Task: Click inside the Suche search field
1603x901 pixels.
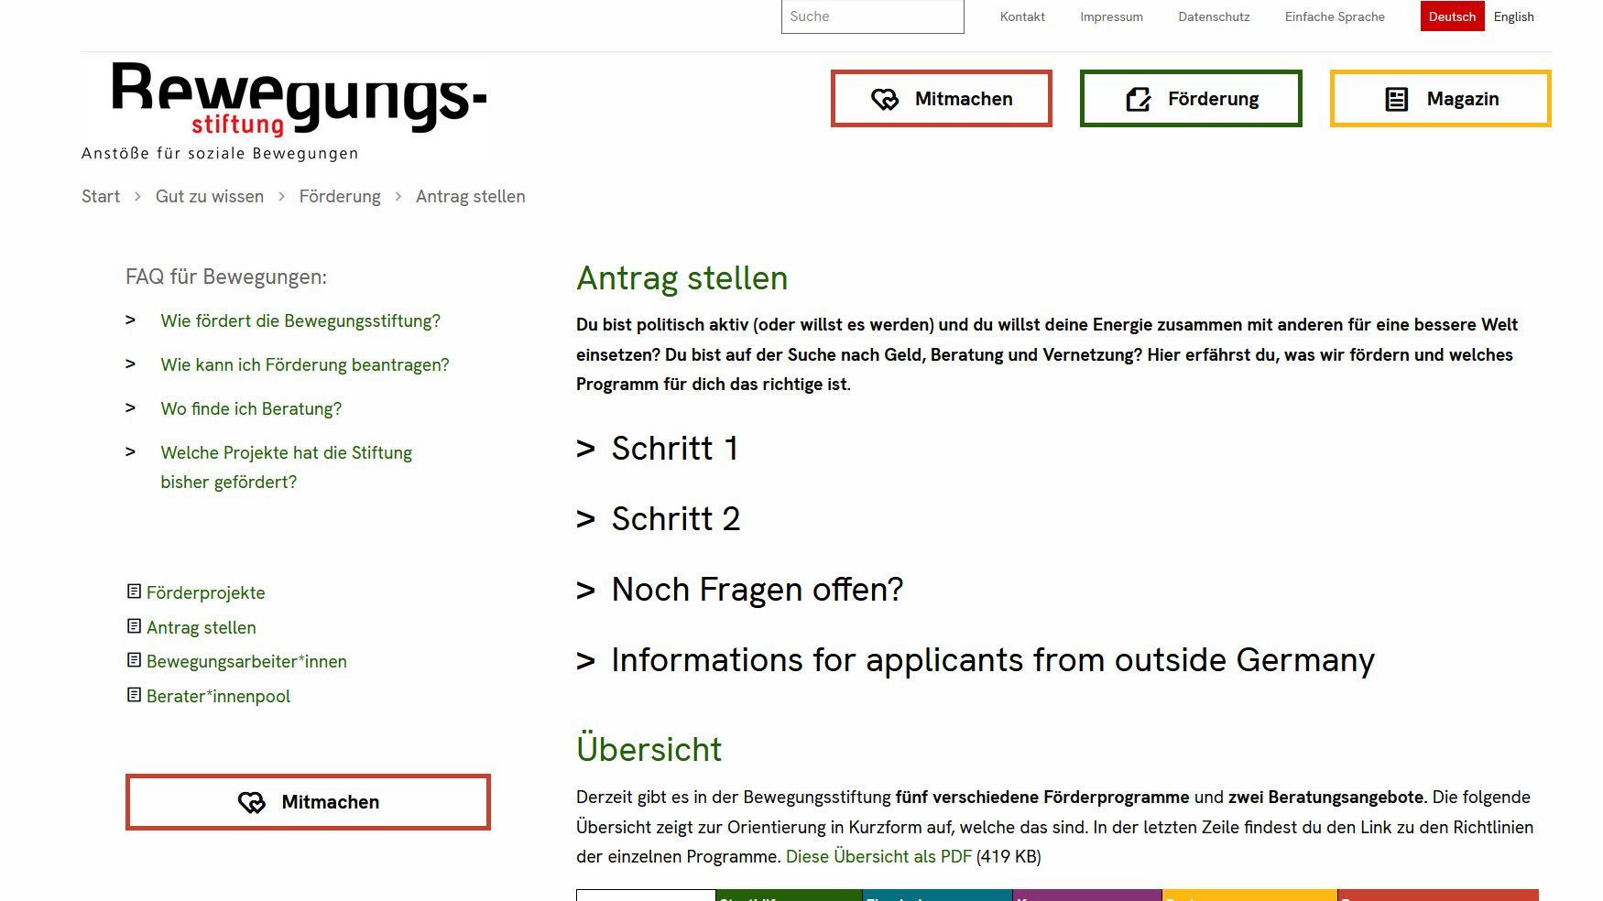Action: pyautogui.click(x=872, y=16)
